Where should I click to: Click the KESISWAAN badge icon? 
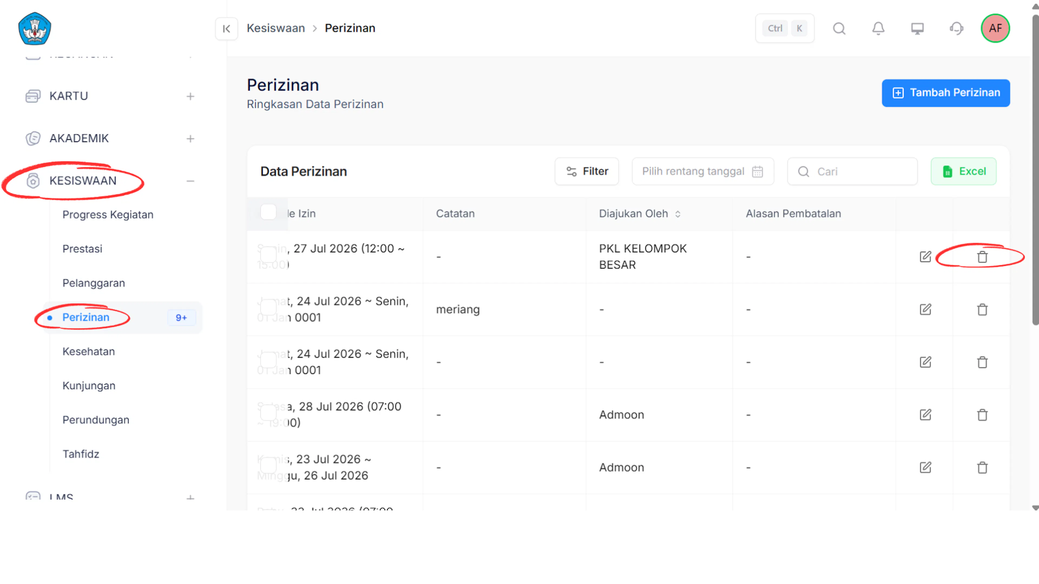33,181
